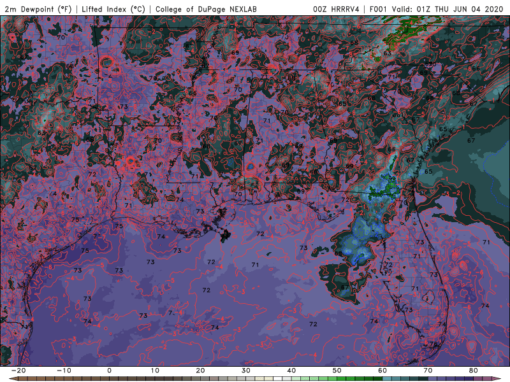Click the '-10' label on the color scale

(64, 371)
